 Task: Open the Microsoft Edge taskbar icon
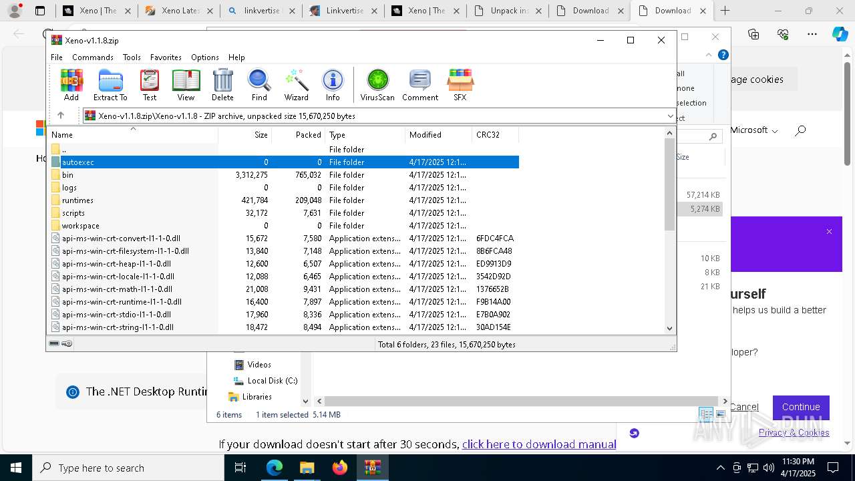[274, 468]
